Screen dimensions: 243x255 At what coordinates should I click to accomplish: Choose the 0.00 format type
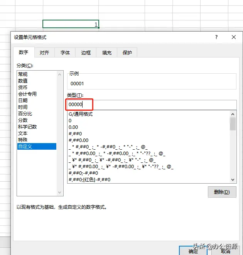(149, 127)
